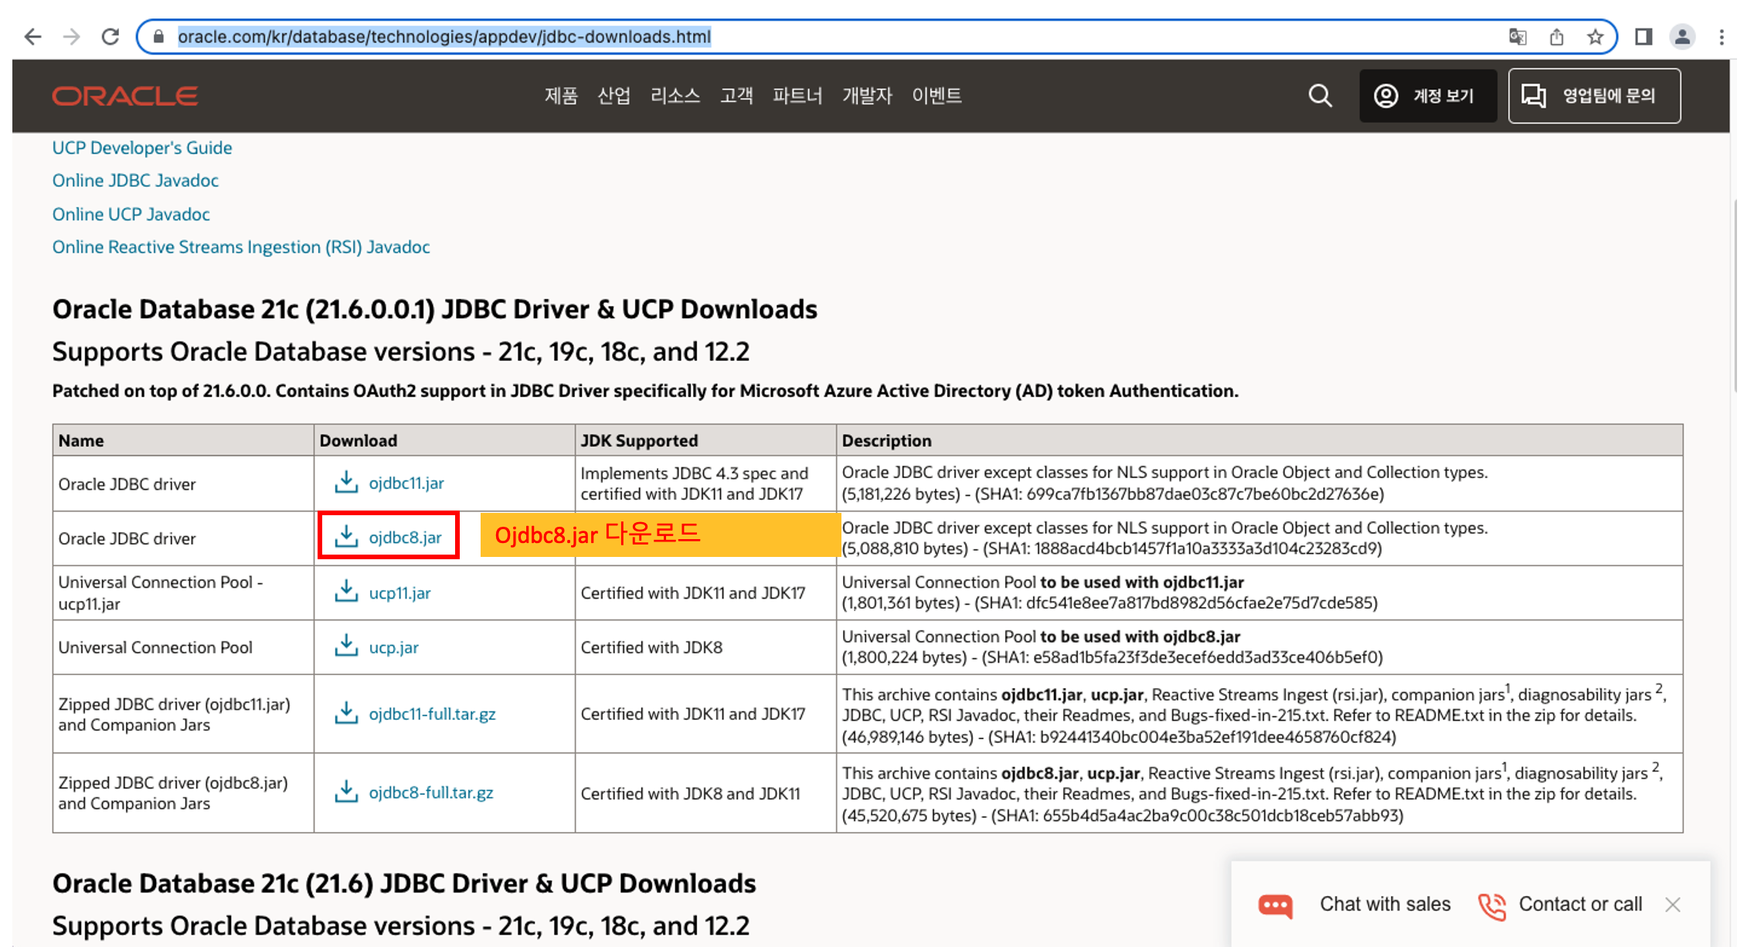Download ojdbc11-full.tar.gz via its link
The image size is (1754, 947).
pos(432,714)
